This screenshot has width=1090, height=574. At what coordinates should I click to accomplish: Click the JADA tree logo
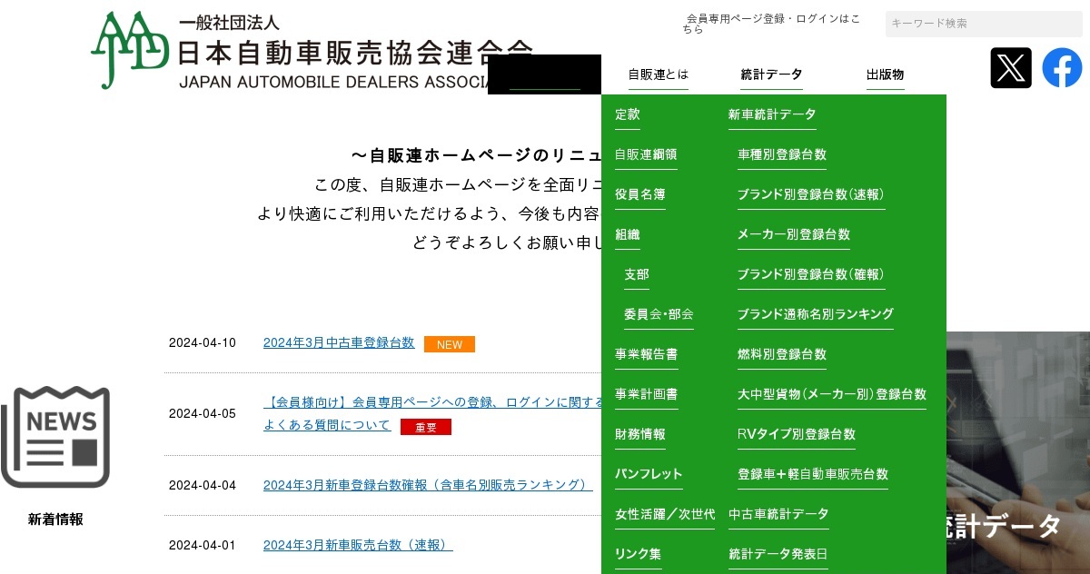(x=130, y=50)
